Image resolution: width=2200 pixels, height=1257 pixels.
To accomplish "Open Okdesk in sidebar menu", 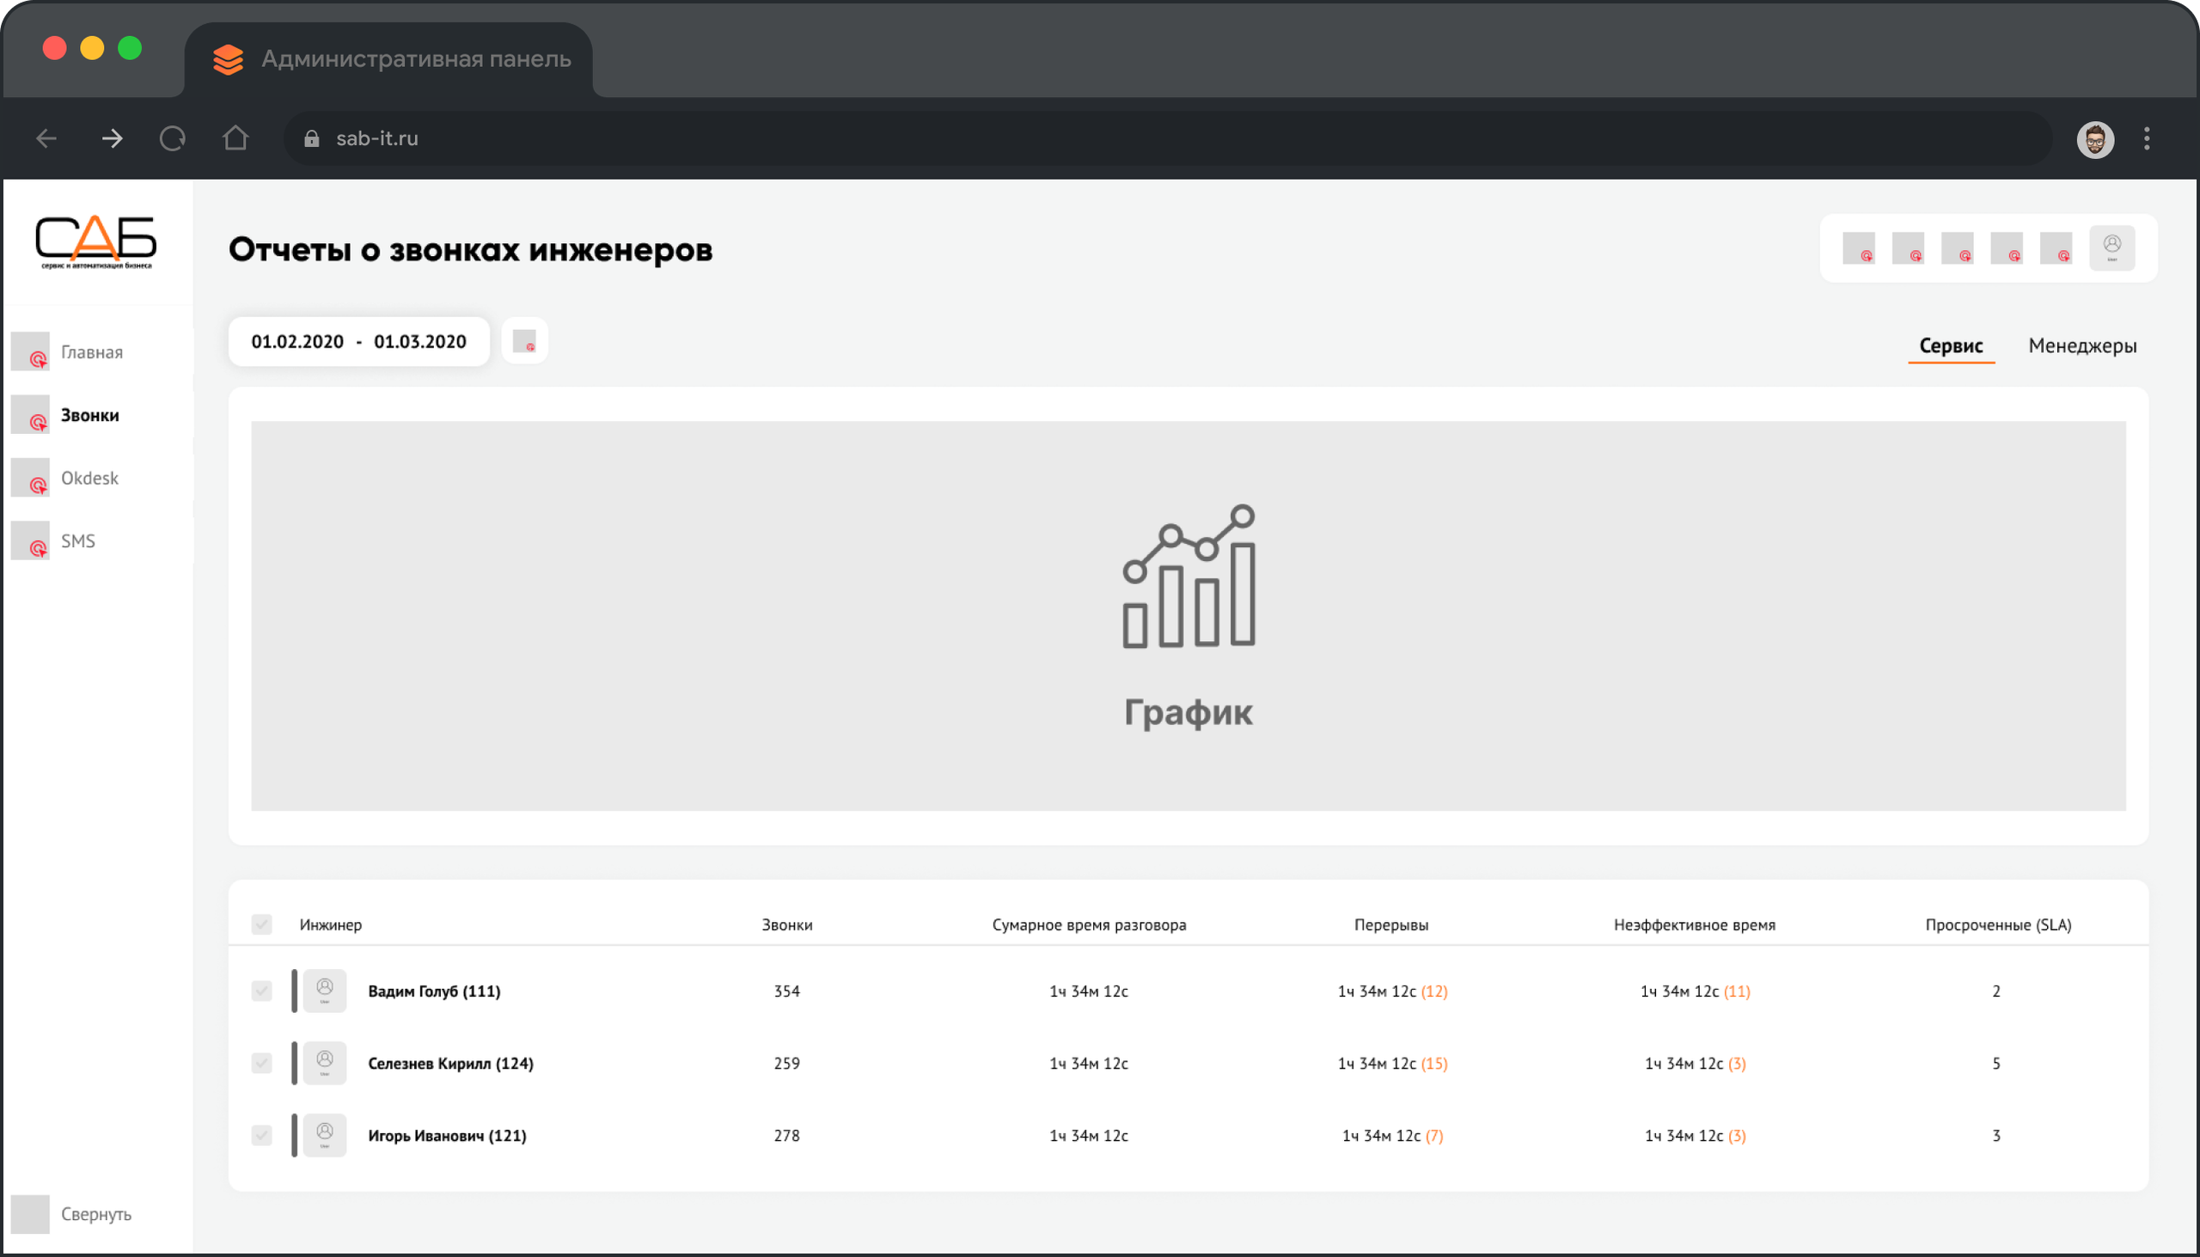I will point(89,479).
